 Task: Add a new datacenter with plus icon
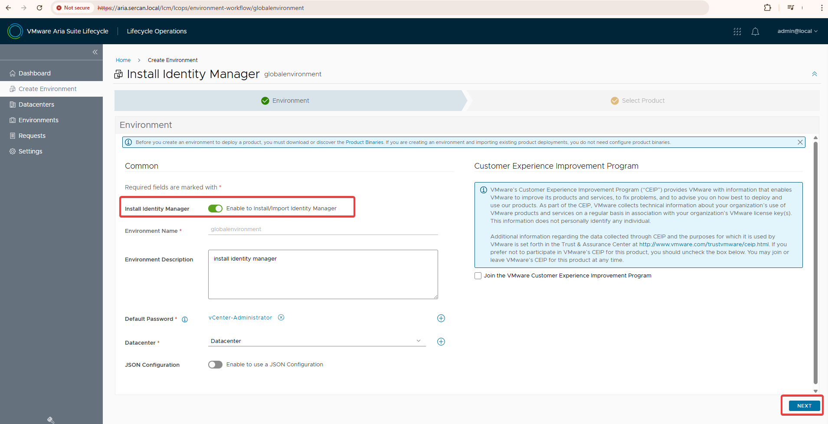tap(441, 342)
